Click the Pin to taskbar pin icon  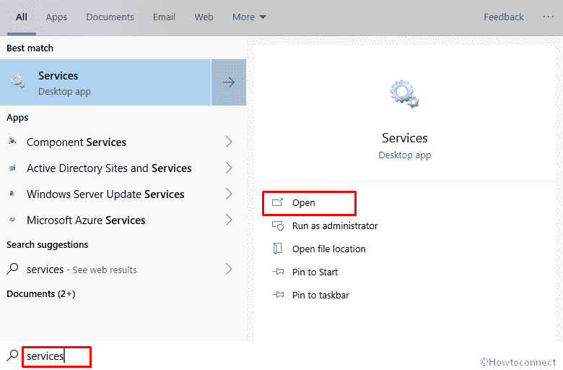tap(278, 295)
